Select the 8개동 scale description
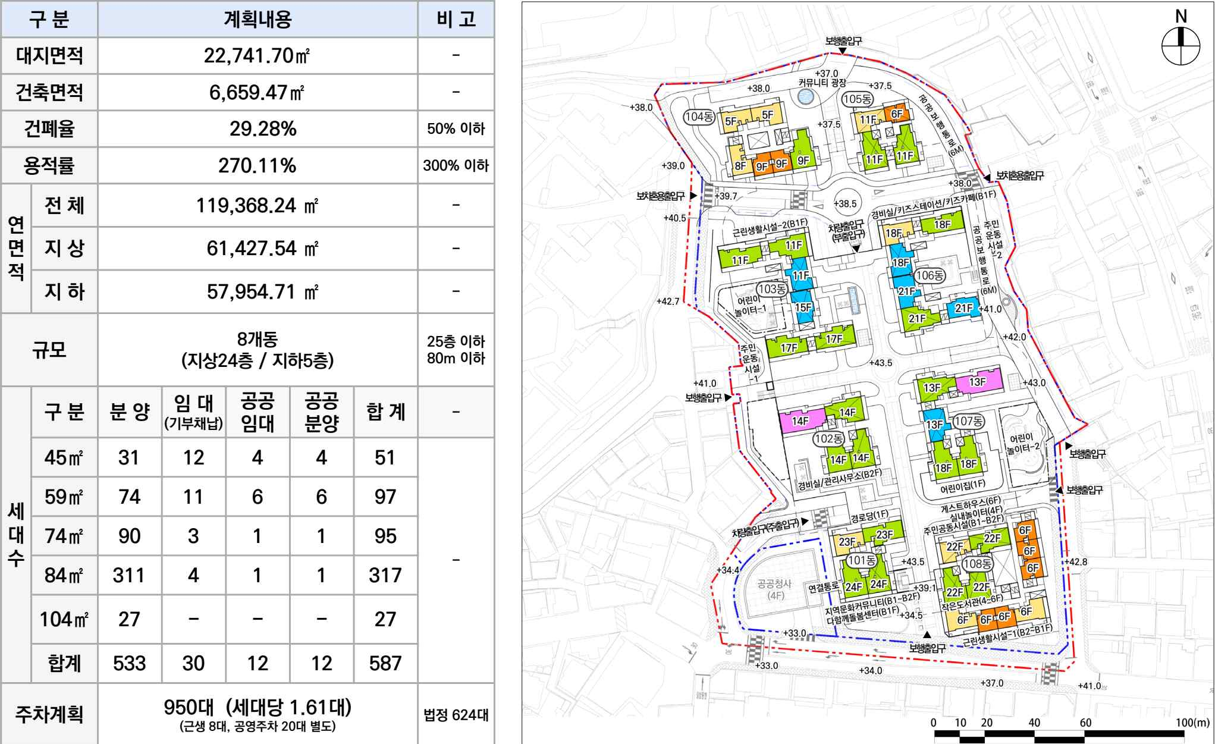Image resolution: width=1215 pixels, height=744 pixels. click(x=258, y=350)
